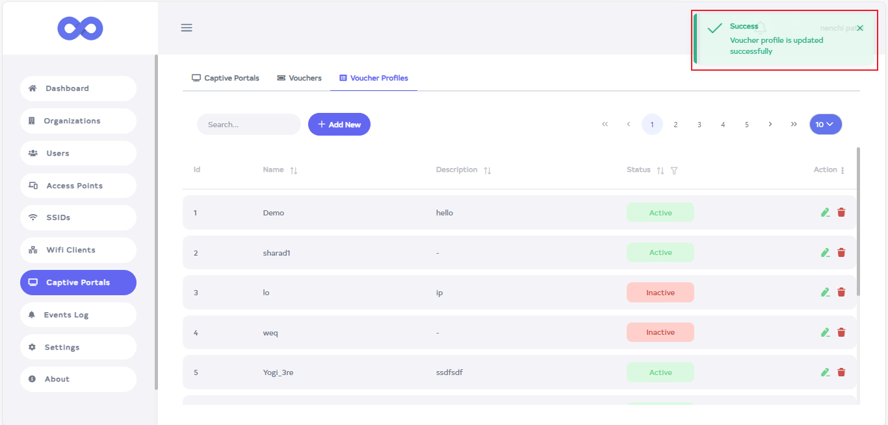Viewport: 888px width, 425px height.
Task: Click the Add New button
Action: (x=339, y=125)
